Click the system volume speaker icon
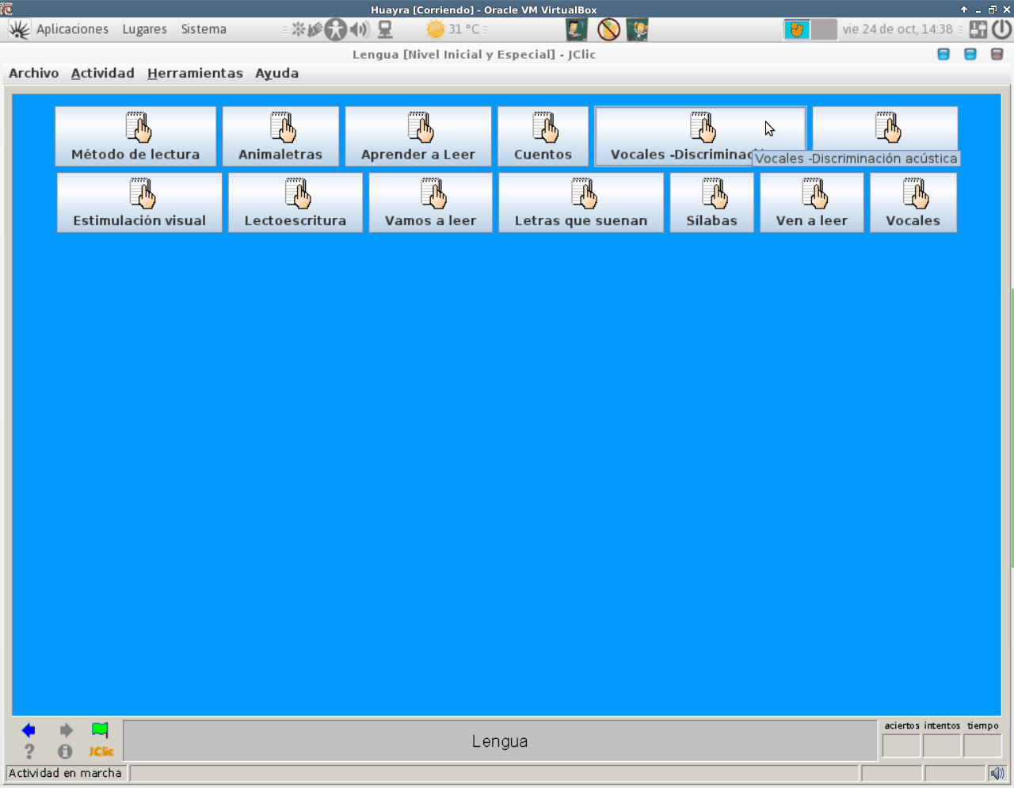The height and width of the screenshot is (788, 1014). 360,29
